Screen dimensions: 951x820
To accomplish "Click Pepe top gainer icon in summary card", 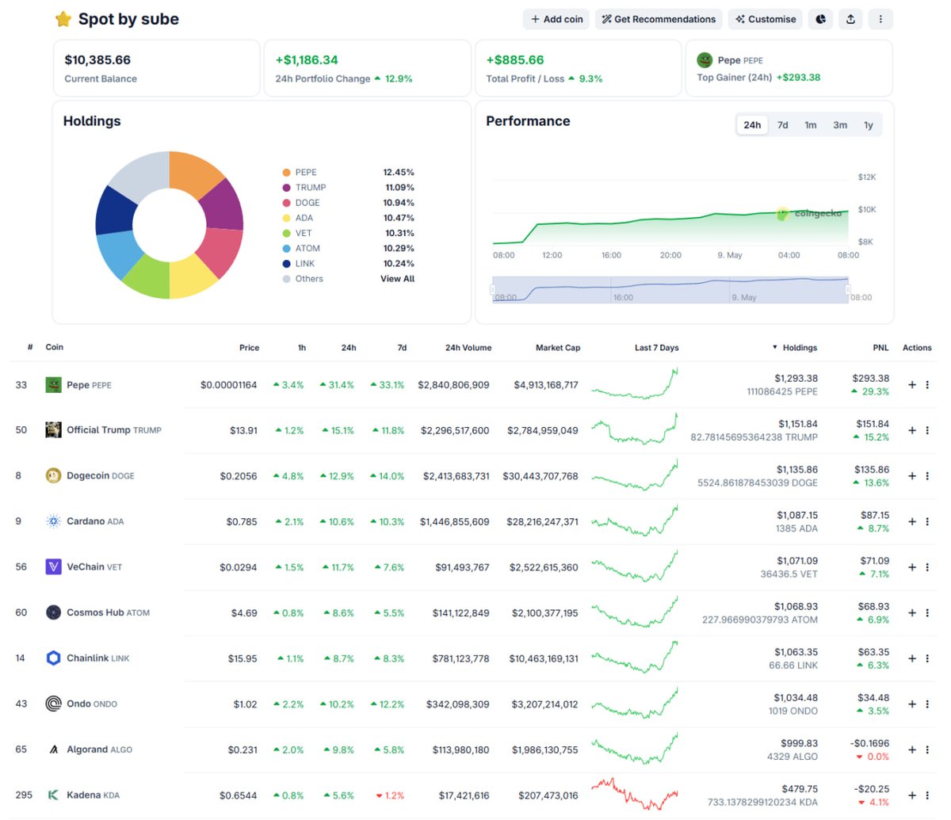I will click(705, 60).
